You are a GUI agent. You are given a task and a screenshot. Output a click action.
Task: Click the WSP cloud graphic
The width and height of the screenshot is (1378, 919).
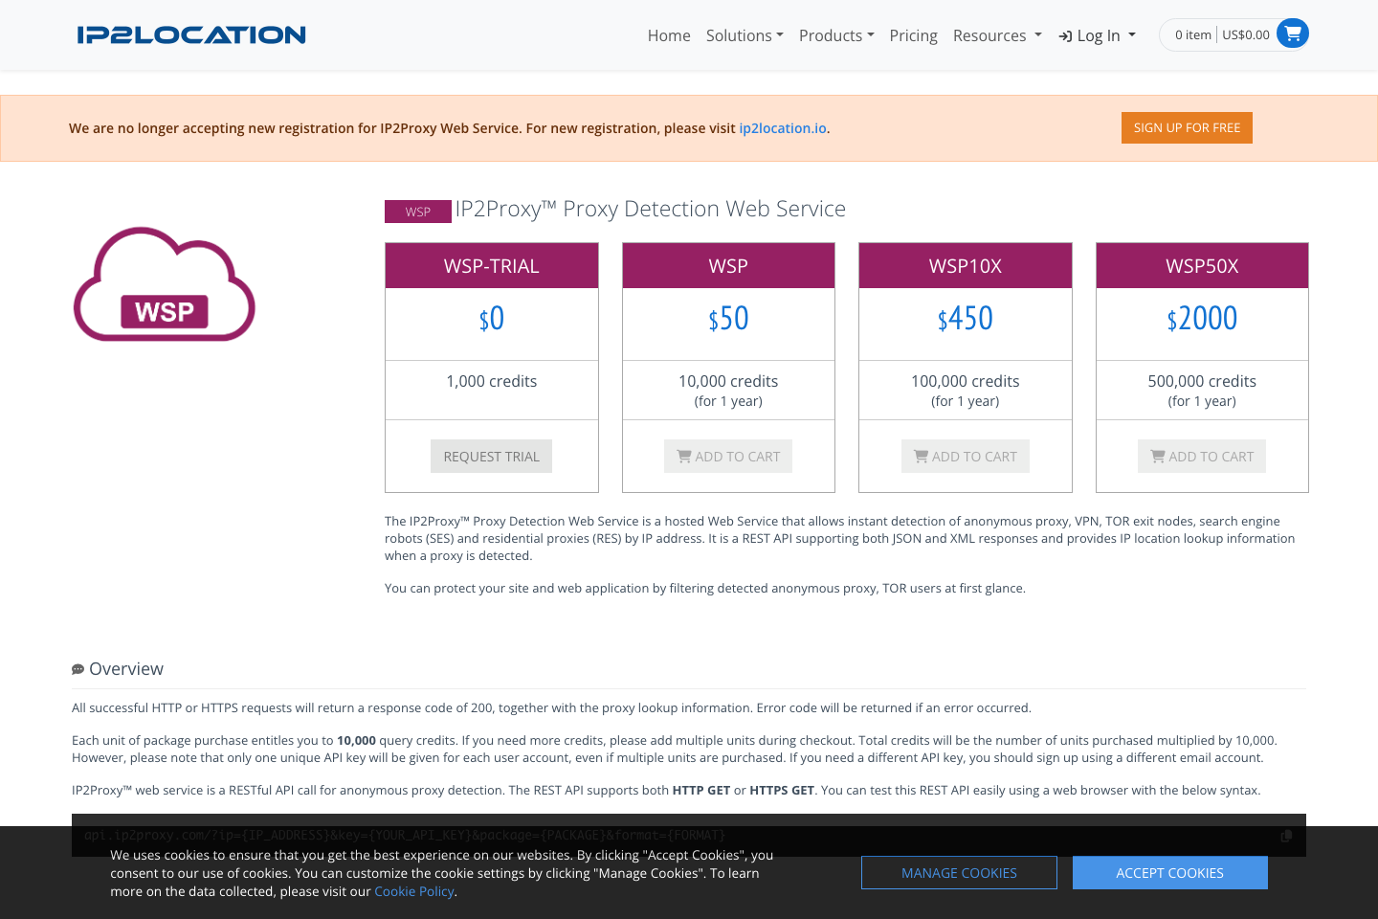click(x=164, y=284)
